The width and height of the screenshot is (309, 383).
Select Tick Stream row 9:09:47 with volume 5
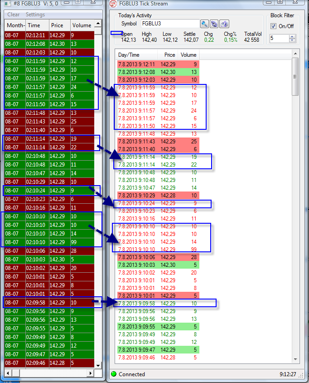pyautogui.click(x=158, y=350)
